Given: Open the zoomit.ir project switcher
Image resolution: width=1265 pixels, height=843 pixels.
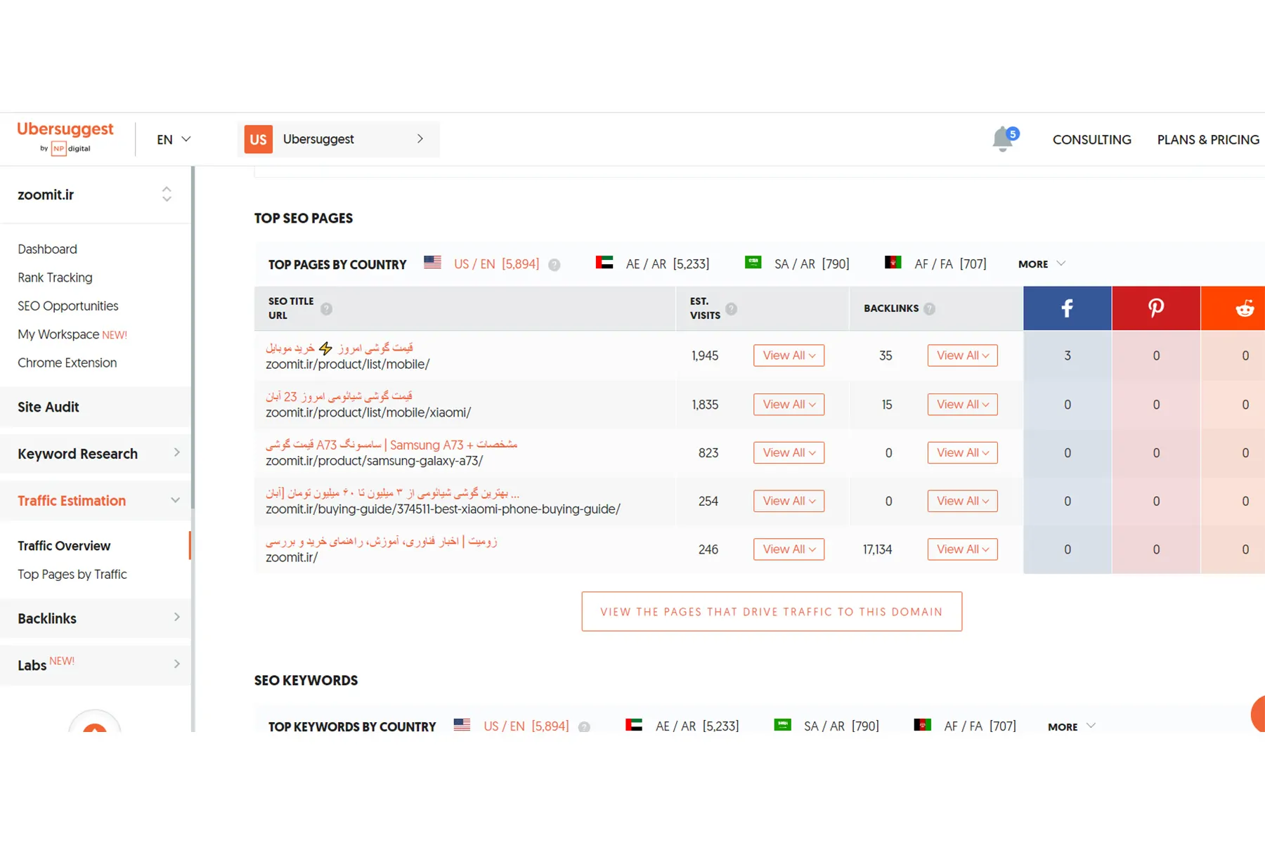Looking at the screenshot, I should click(x=166, y=195).
